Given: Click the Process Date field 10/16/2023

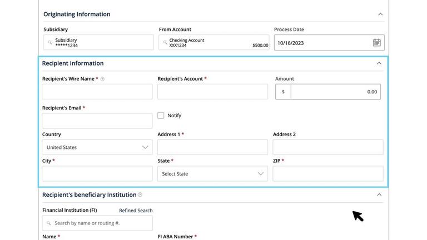Looking at the screenshot, I should pyautogui.click(x=329, y=42).
